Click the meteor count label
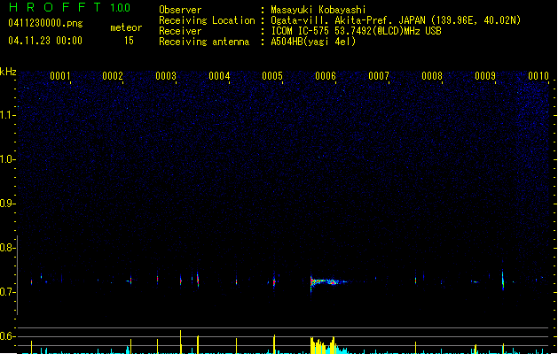 click(126, 27)
